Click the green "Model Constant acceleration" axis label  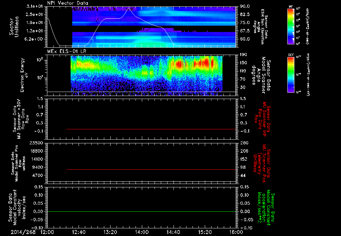pyautogui.click(x=265, y=208)
